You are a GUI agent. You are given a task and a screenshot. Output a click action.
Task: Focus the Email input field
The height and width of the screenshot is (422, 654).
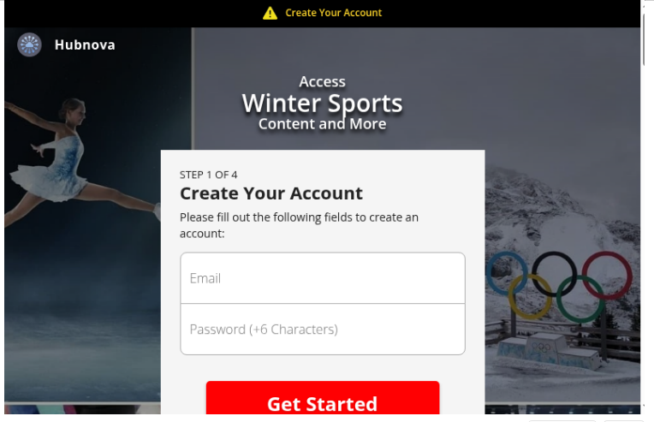(x=323, y=278)
